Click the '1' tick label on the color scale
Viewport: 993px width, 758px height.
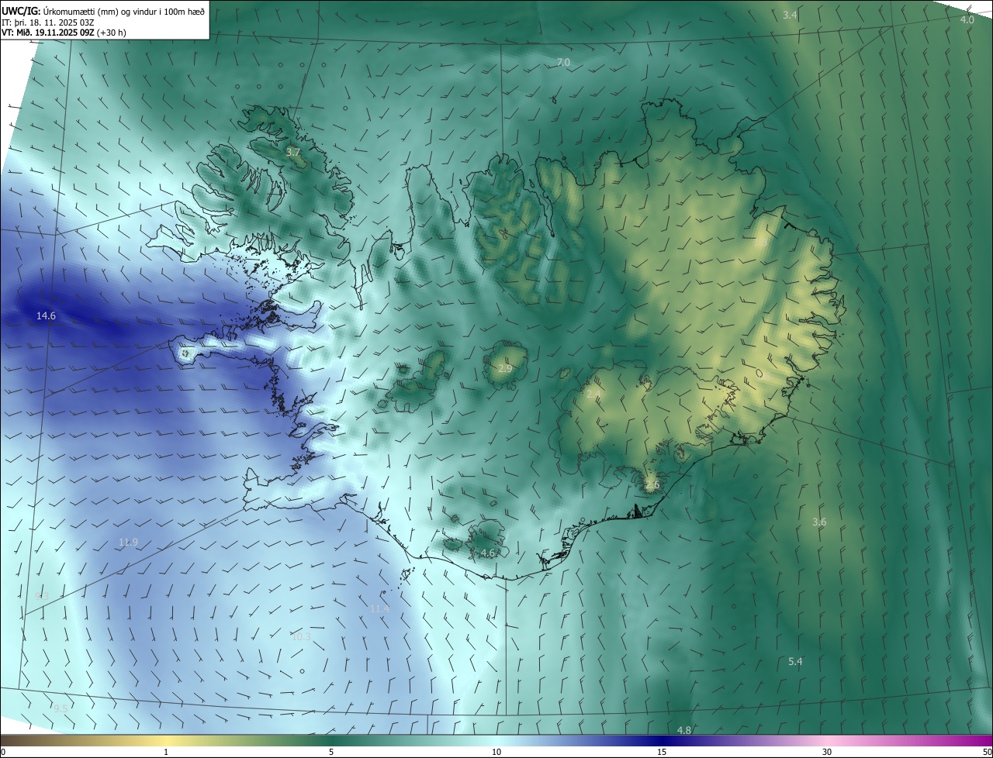pyautogui.click(x=166, y=752)
